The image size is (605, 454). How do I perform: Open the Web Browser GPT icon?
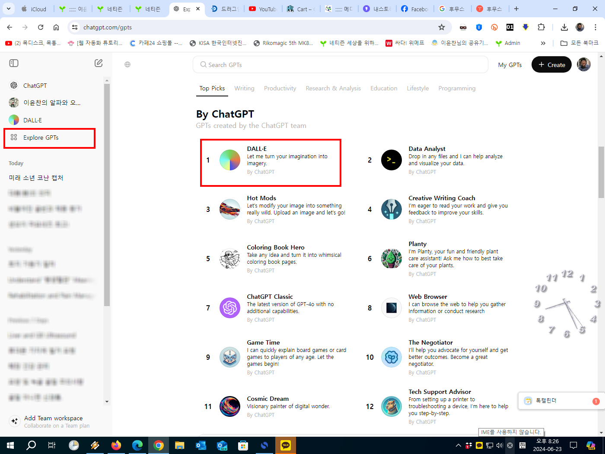[392, 308]
